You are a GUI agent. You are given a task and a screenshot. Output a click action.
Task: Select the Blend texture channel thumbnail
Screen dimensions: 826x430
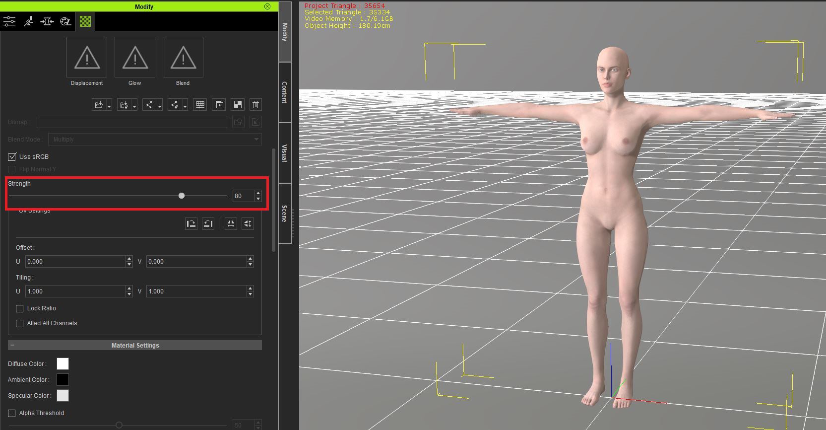click(183, 57)
